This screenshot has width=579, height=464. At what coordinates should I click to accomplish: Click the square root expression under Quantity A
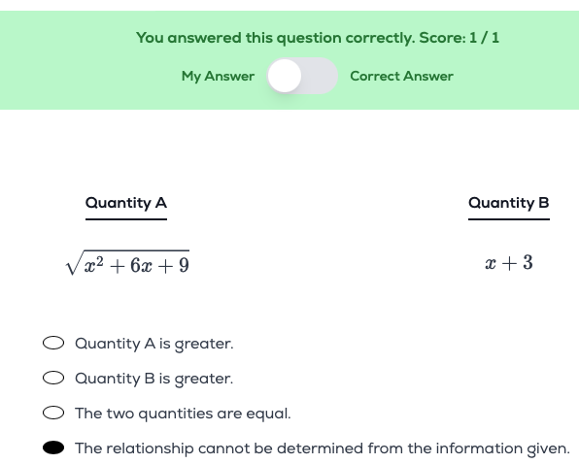[127, 263]
